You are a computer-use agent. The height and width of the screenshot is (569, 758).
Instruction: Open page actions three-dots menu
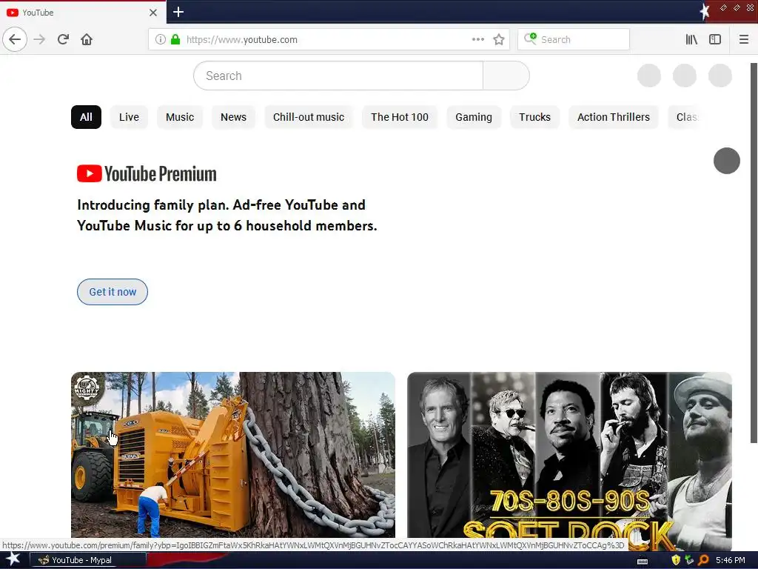click(x=478, y=40)
